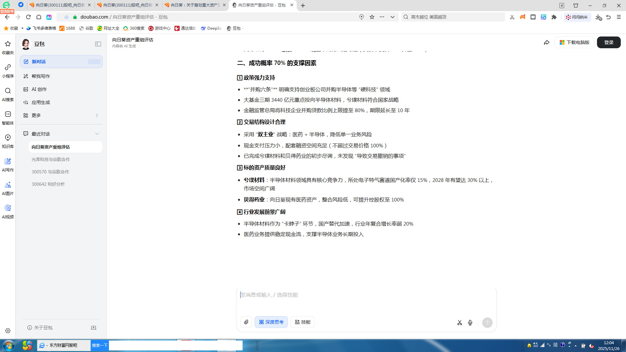Click the 登录 login button
Screen dimensions: 626x352
click(608, 42)
